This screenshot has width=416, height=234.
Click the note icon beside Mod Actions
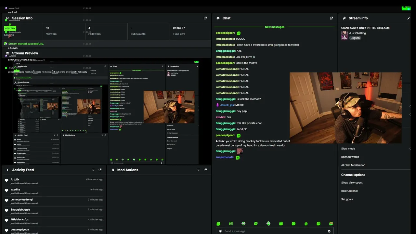113,170
